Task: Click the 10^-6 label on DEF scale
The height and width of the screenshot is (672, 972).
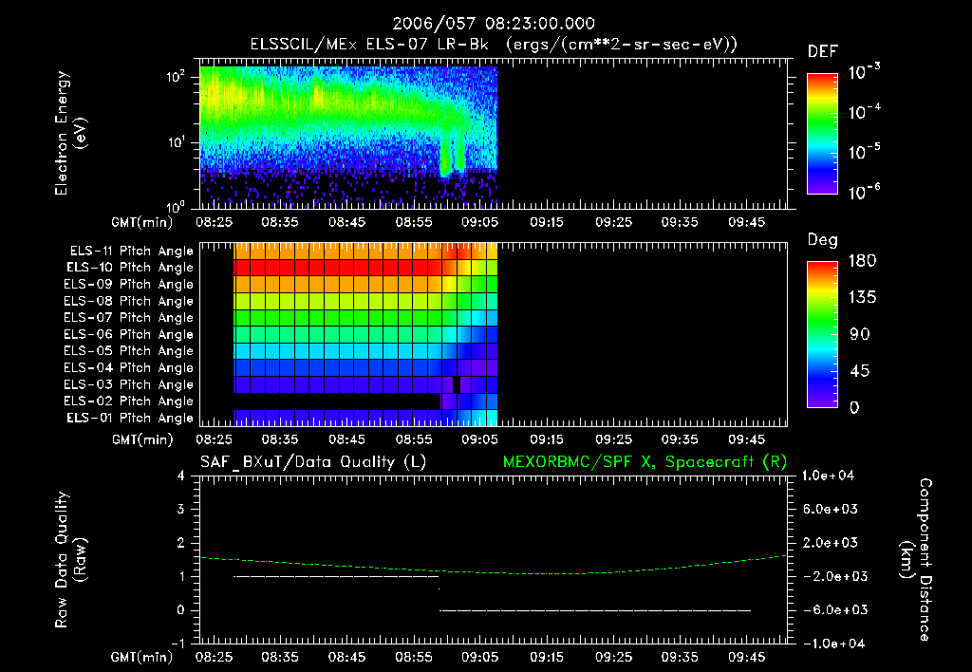Action: tap(865, 192)
